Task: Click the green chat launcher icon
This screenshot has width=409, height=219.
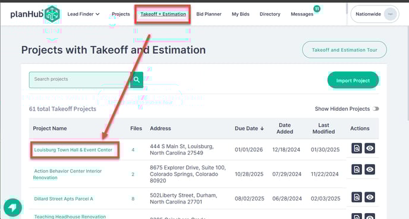Action: (x=12, y=208)
